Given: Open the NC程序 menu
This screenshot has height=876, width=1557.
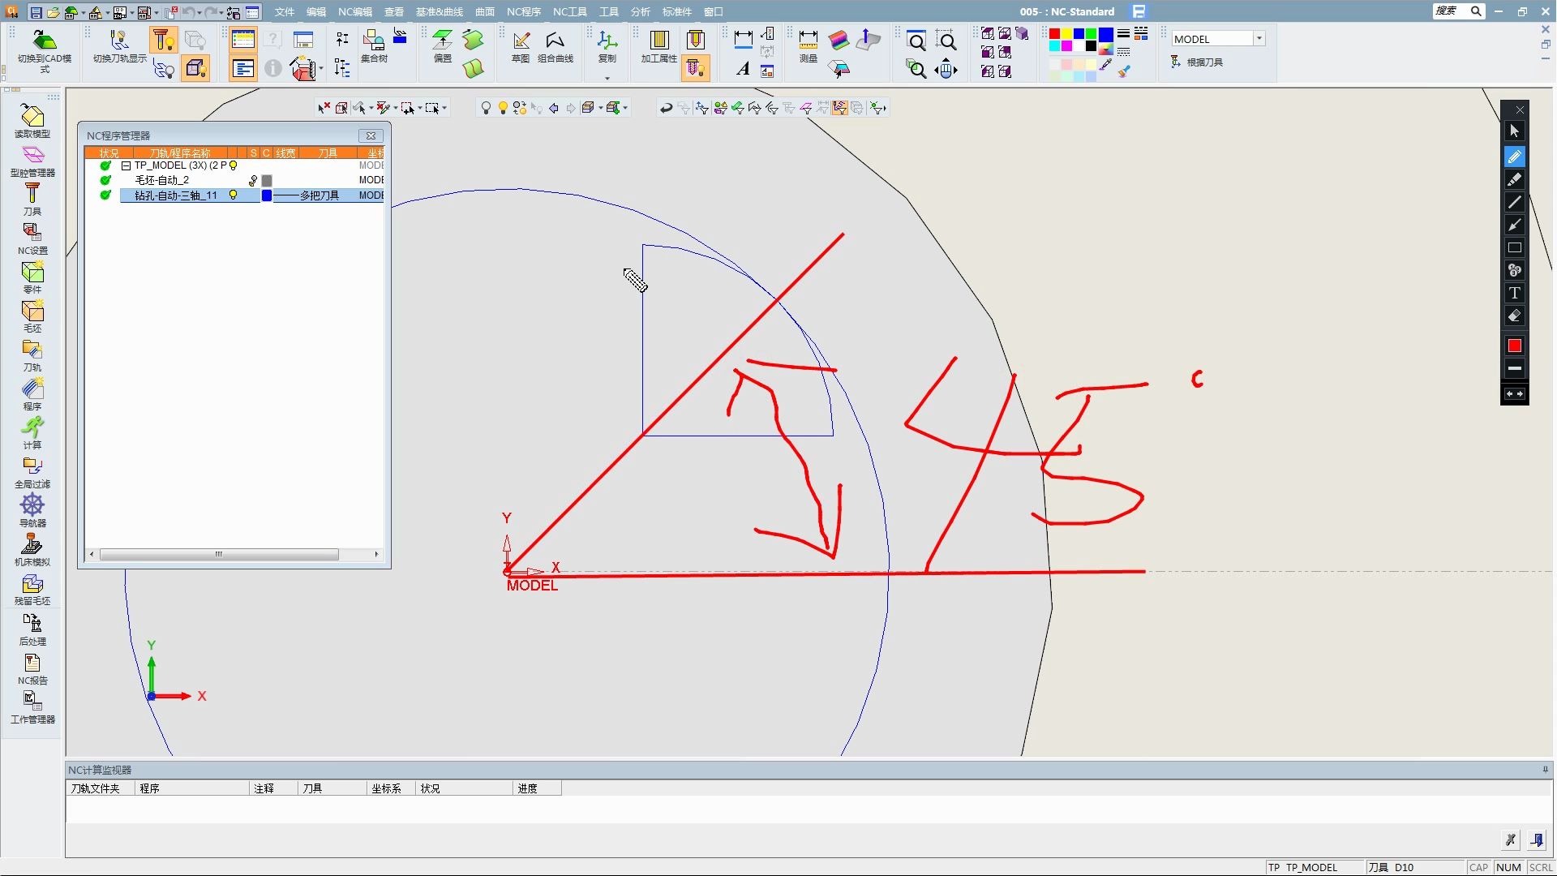Looking at the screenshot, I should (523, 11).
